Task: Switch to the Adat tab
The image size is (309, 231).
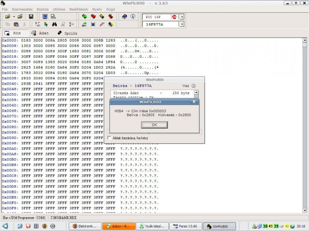Action: (x=40, y=33)
